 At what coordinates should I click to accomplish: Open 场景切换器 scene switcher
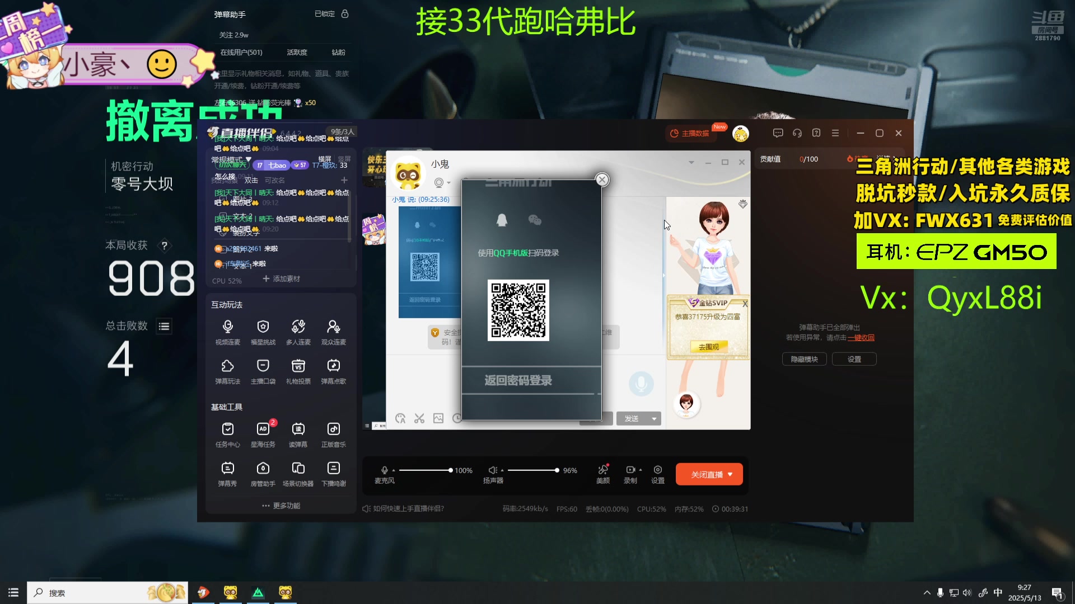coord(298,474)
